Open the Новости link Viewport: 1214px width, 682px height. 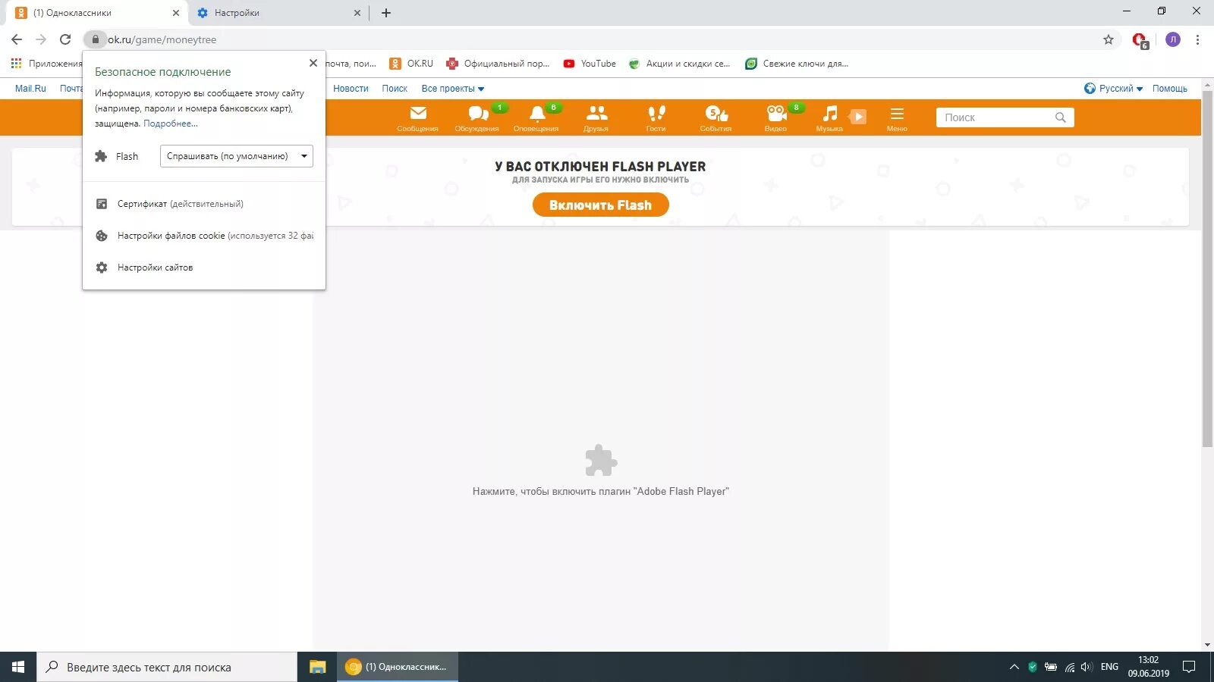(x=351, y=89)
